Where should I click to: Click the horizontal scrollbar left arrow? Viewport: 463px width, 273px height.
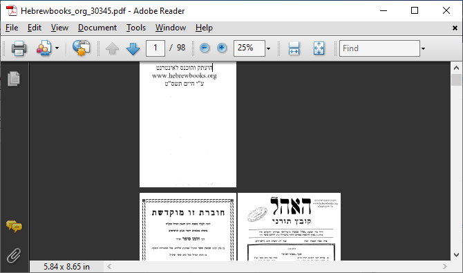click(109, 267)
